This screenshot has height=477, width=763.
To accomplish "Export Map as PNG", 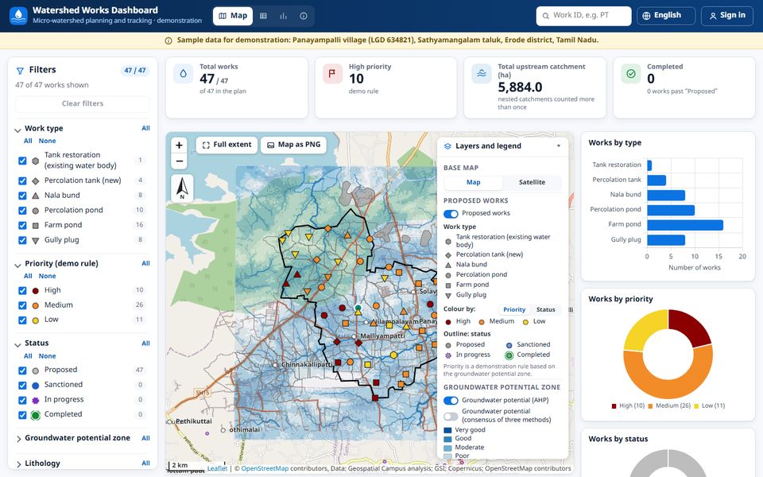I will [294, 145].
